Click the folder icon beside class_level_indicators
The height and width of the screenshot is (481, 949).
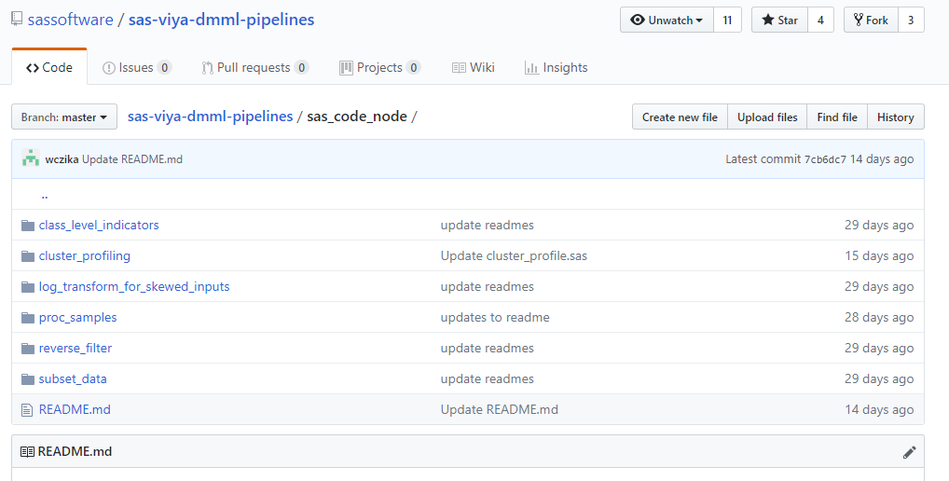click(x=27, y=226)
